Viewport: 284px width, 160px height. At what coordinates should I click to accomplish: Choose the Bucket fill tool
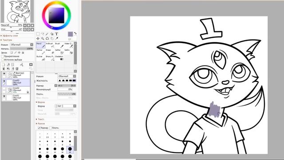[40, 58]
